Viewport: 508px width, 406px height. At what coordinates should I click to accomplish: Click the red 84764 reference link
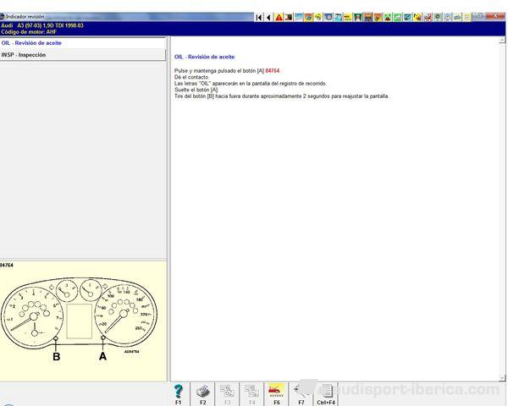pyautogui.click(x=273, y=70)
